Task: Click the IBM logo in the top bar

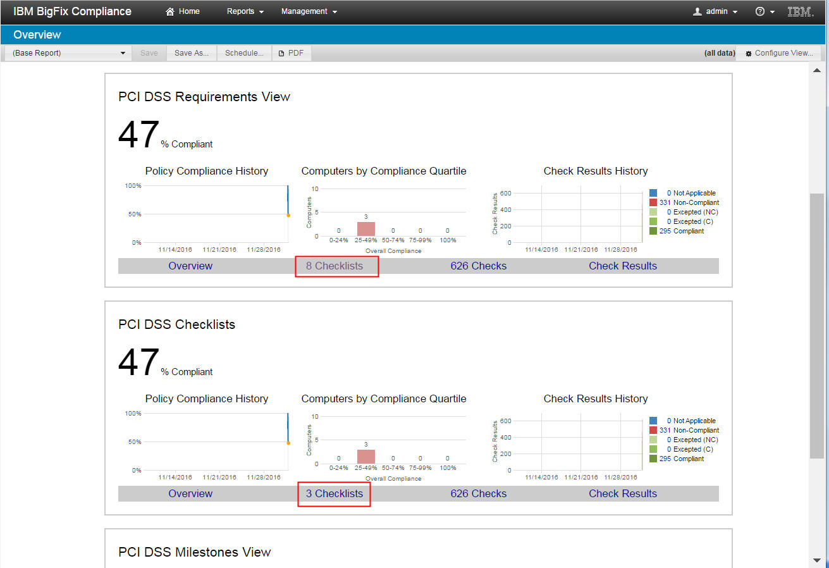Action: click(800, 11)
